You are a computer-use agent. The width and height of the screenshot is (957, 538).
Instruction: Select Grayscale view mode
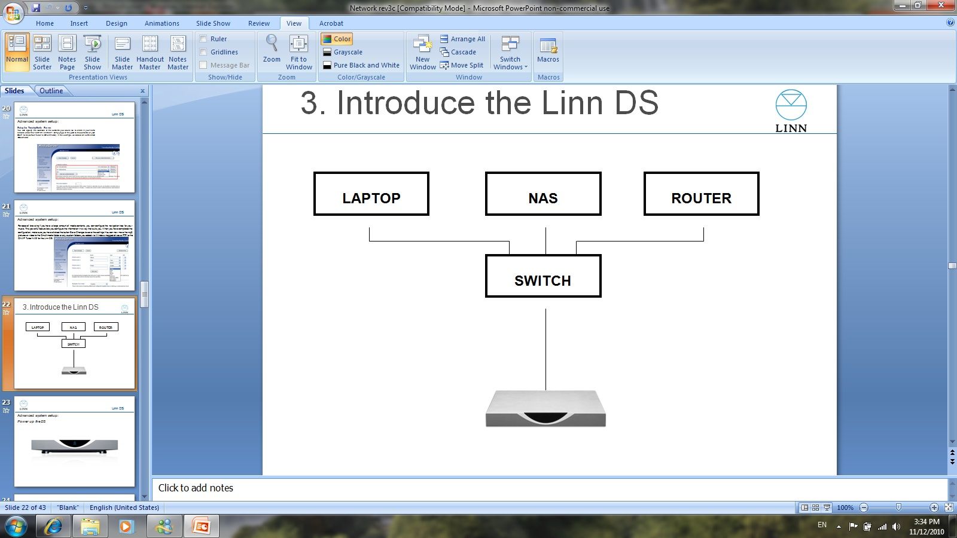[x=342, y=52]
